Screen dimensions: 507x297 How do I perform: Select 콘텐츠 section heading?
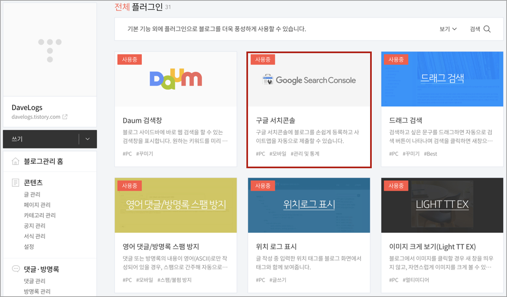pyautogui.click(x=33, y=182)
